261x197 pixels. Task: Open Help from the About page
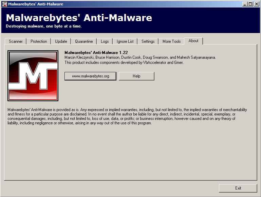pos(136,76)
